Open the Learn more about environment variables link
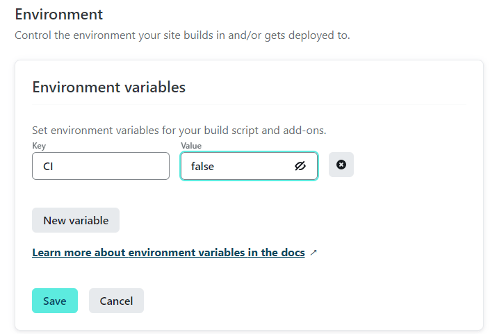The height and width of the screenshot is (334, 497). [x=168, y=253]
